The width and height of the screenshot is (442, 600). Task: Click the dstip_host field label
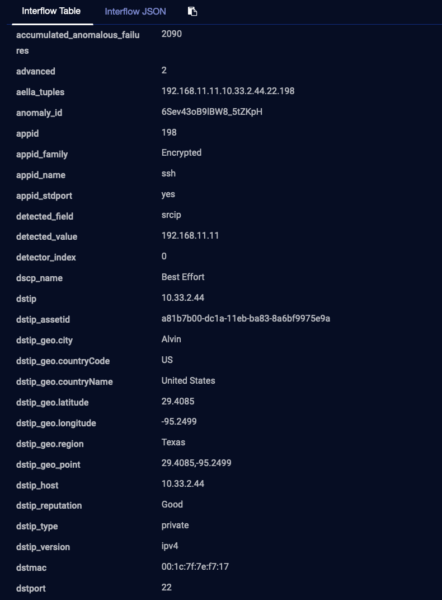37,485
